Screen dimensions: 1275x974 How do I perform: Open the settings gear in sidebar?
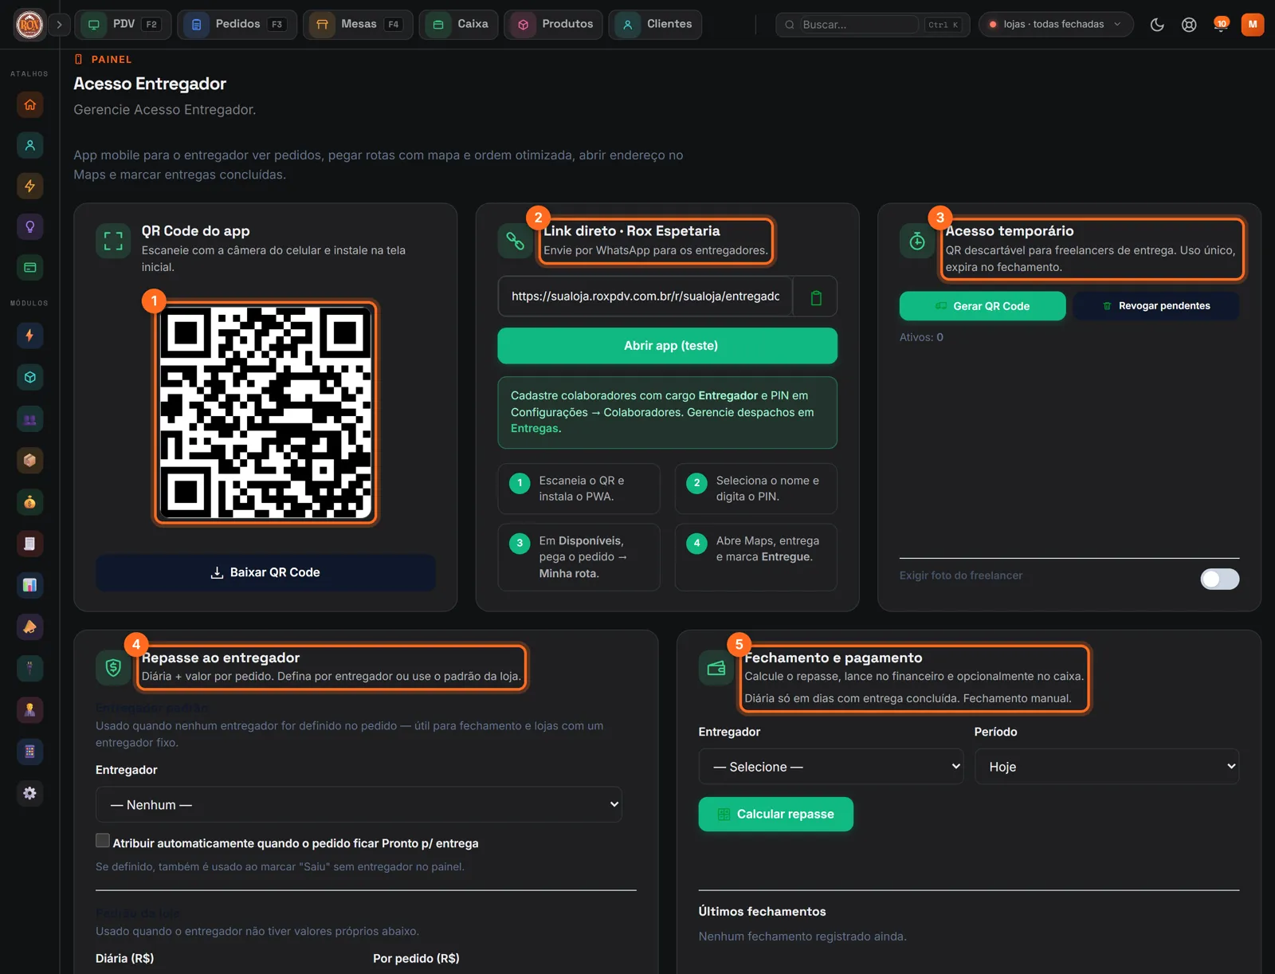[29, 793]
